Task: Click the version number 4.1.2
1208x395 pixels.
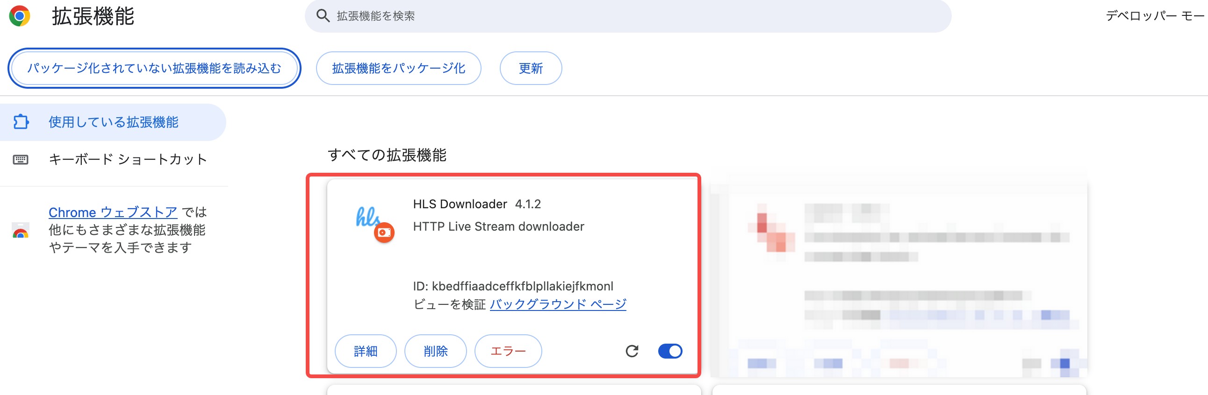Action: pyautogui.click(x=528, y=205)
